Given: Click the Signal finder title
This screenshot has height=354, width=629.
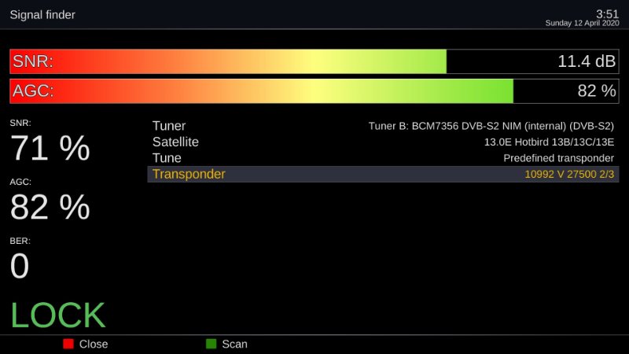Looking at the screenshot, I should click(x=42, y=15).
